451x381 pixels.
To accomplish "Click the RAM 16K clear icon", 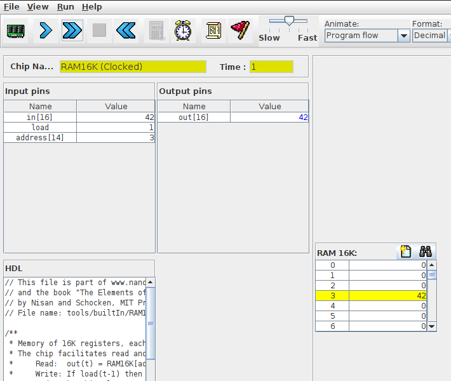I will tap(405, 252).
